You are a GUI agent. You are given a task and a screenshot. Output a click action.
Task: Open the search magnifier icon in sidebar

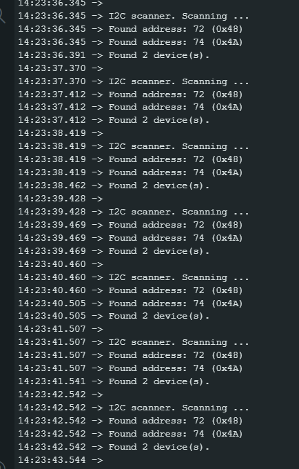tap(2, 16)
